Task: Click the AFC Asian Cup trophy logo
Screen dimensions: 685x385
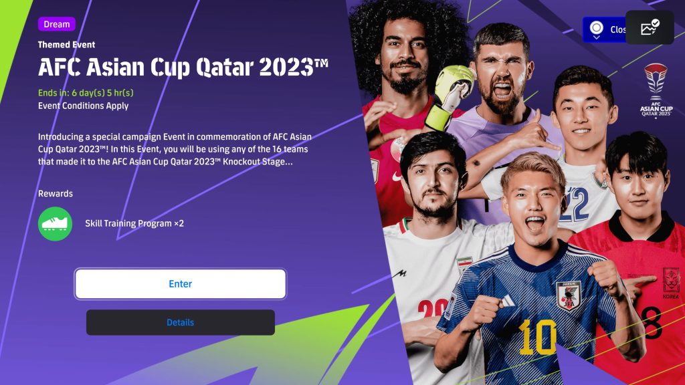Action: click(656, 90)
